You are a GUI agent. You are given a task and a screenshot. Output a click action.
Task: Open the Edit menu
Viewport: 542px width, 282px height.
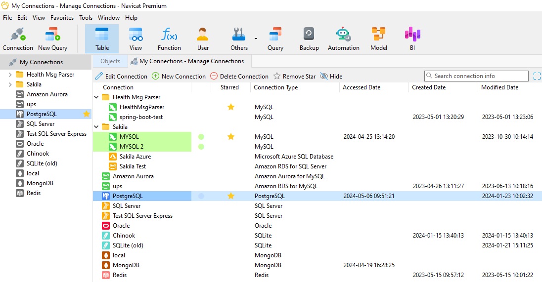click(x=22, y=18)
